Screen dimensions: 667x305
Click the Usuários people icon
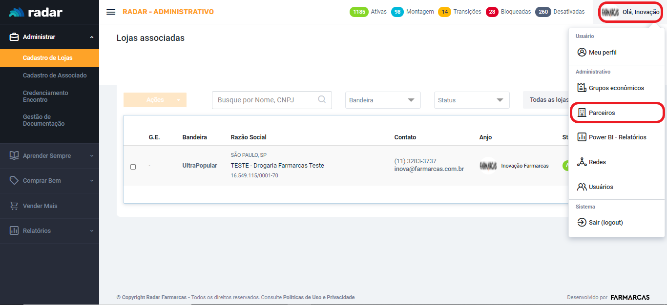tap(582, 187)
